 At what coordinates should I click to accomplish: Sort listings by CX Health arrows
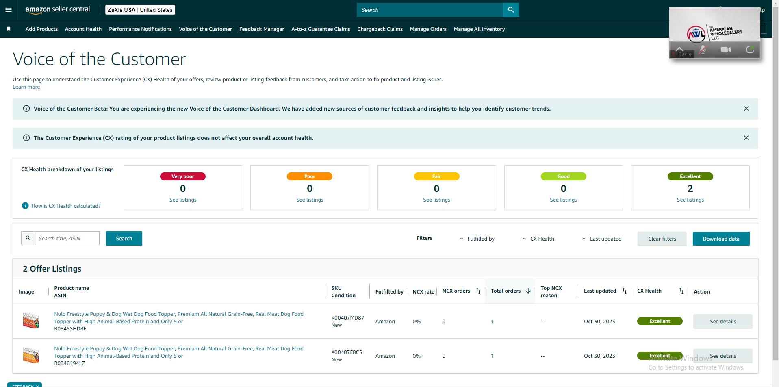[x=681, y=291]
